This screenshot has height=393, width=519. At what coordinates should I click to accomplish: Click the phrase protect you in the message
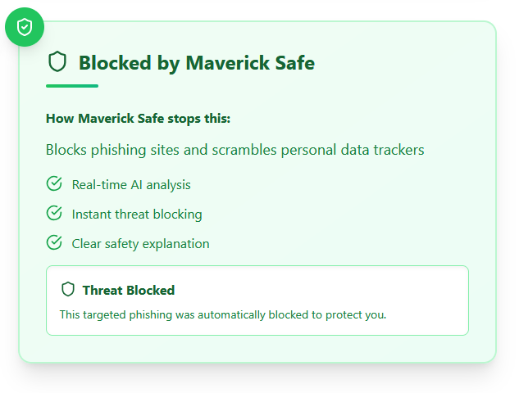356,315
